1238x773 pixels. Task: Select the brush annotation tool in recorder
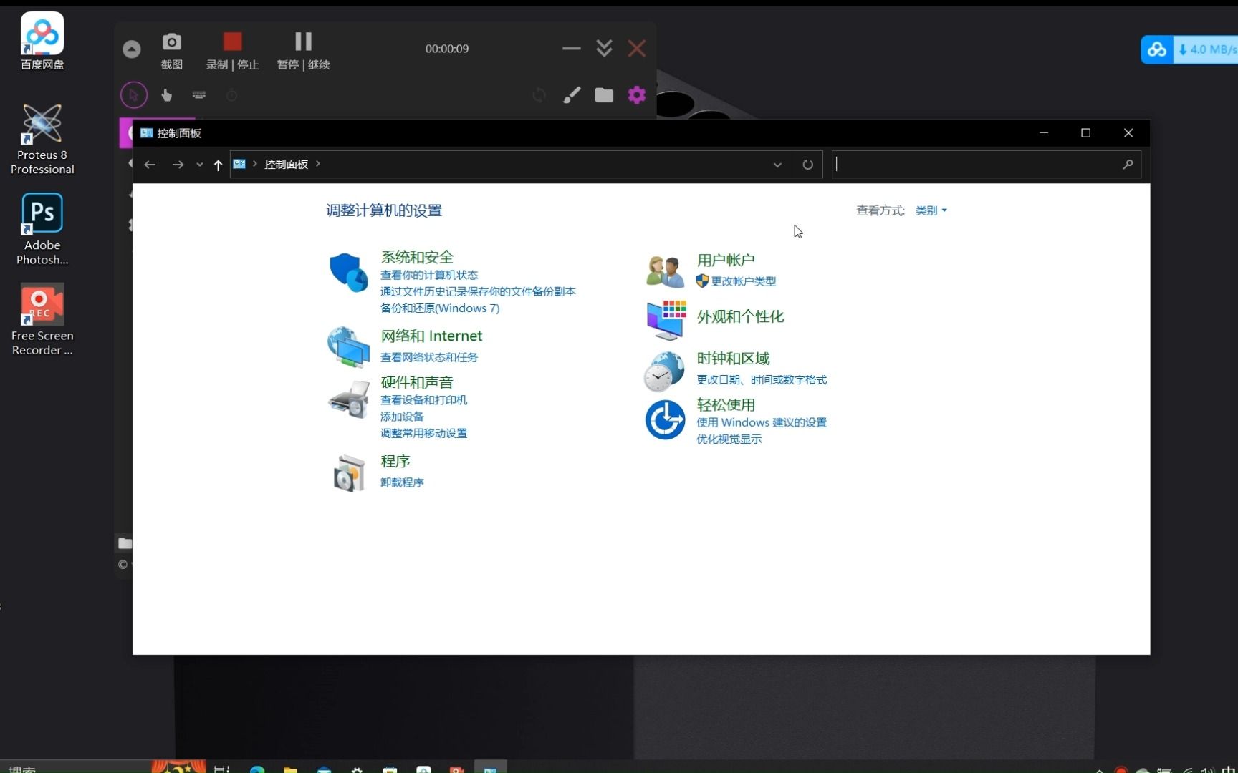[571, 94]
